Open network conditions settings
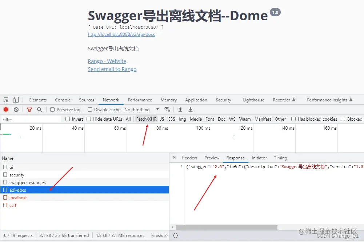This screenshot has height=242, width=364. [167, 109]
